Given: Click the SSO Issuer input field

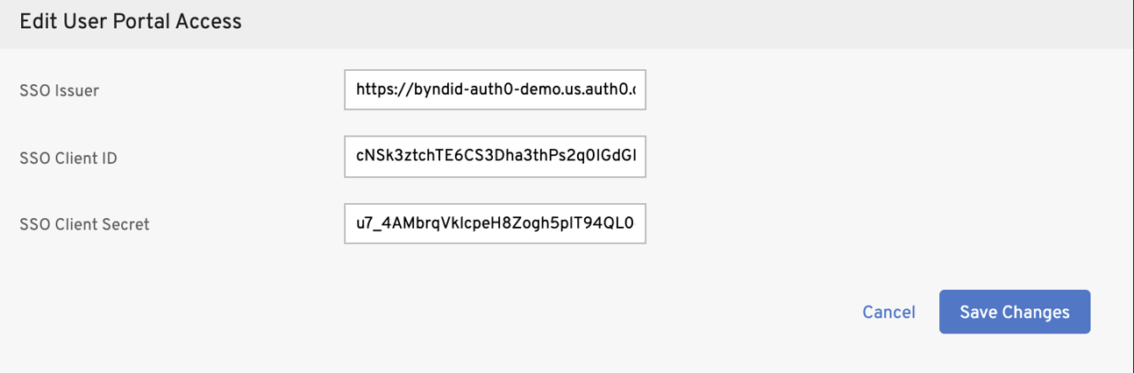Looking at the screenshot, I should [x=495, y=89].
